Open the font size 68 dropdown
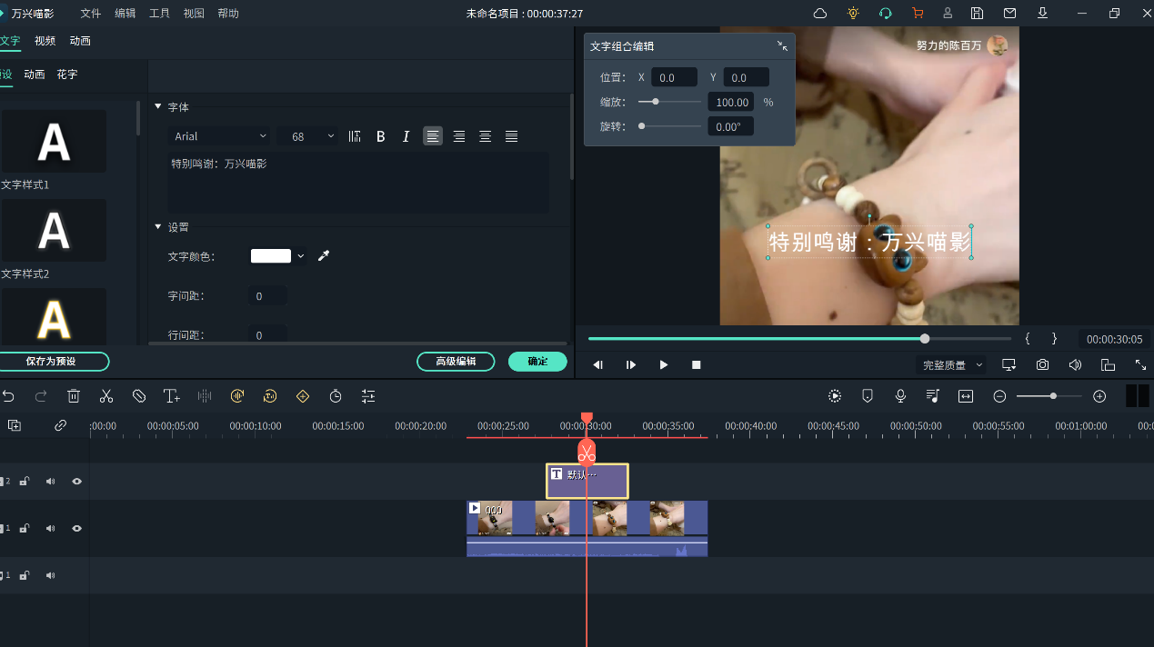This screenshot has height=647, width=1154. click(x=307, y=134)
